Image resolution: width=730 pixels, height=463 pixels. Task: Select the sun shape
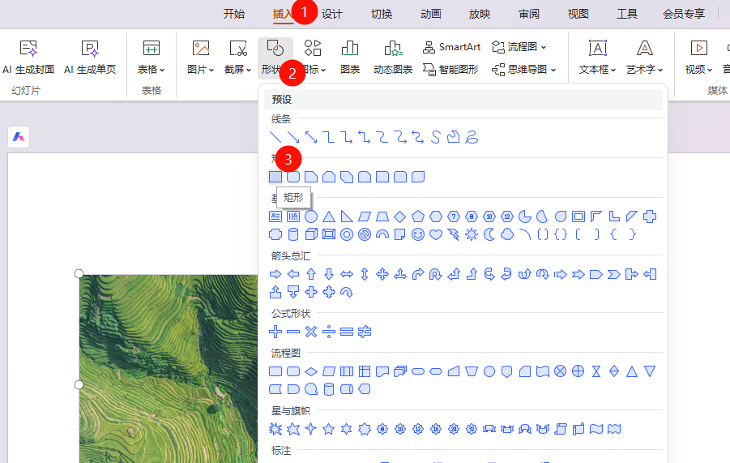(472, 234)
